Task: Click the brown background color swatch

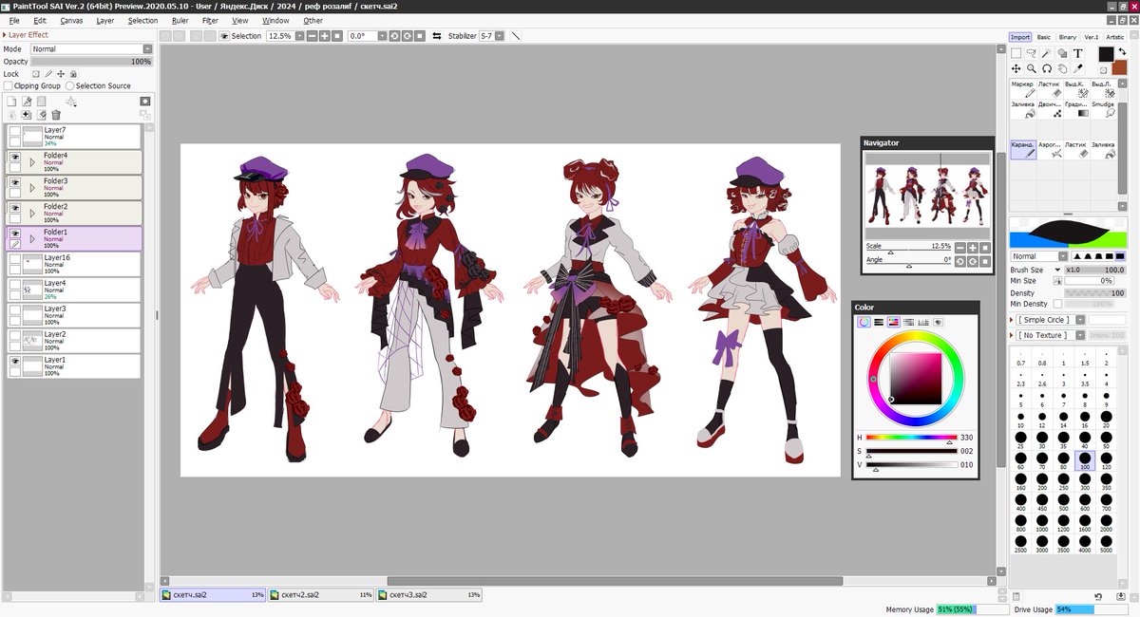Action: 1120,67
